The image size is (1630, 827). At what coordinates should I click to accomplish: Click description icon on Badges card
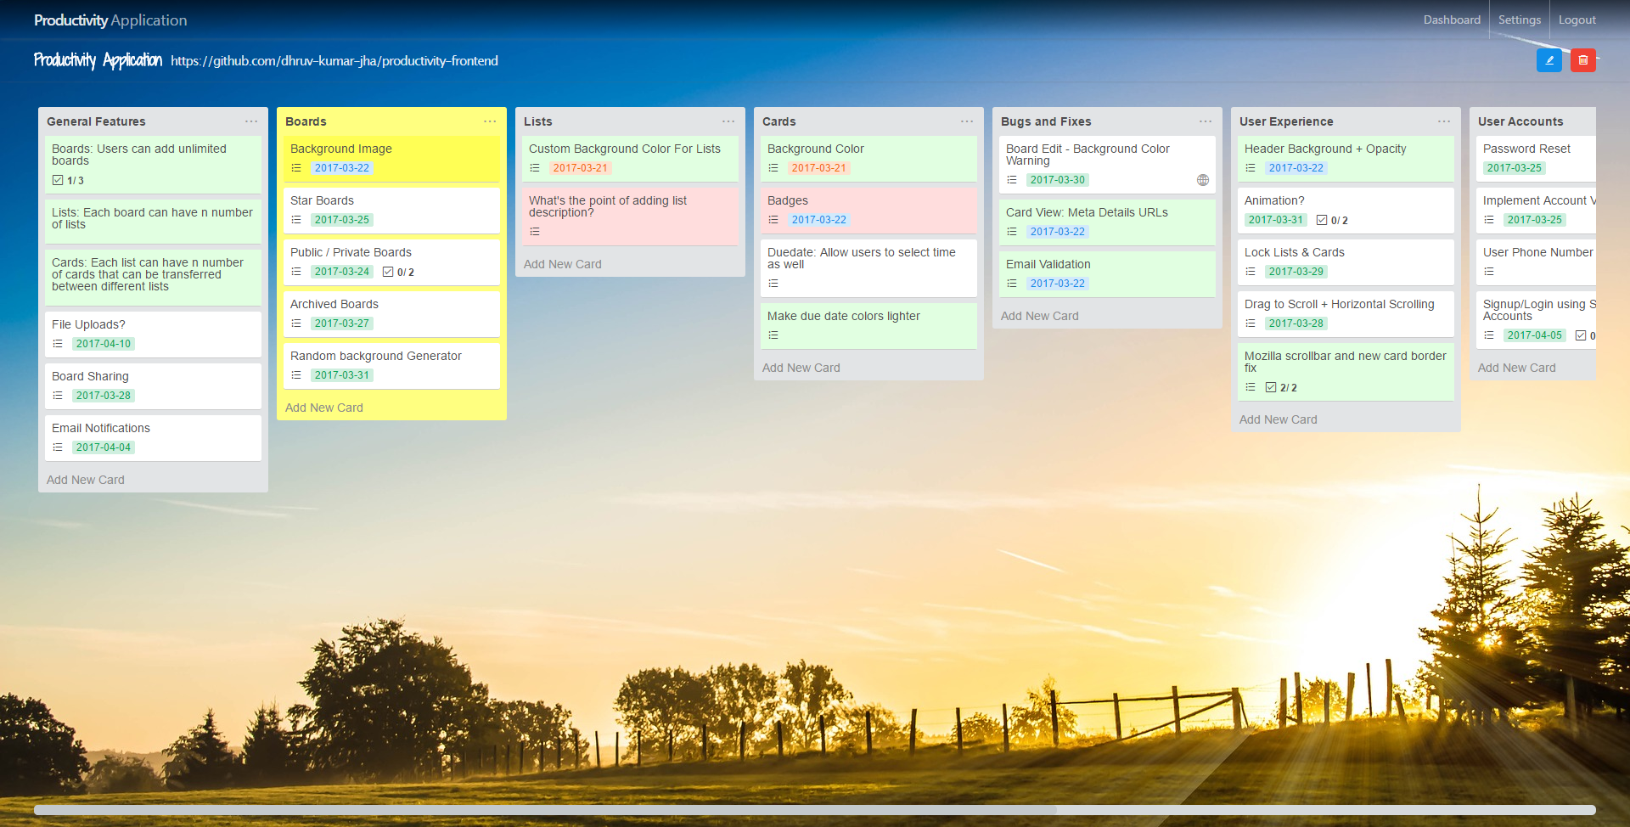(773, 220)
